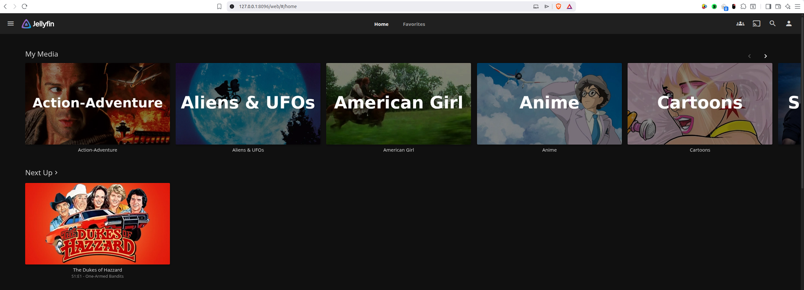
Task: Open the Cast to device icon
Action: [x=757, y=24]
